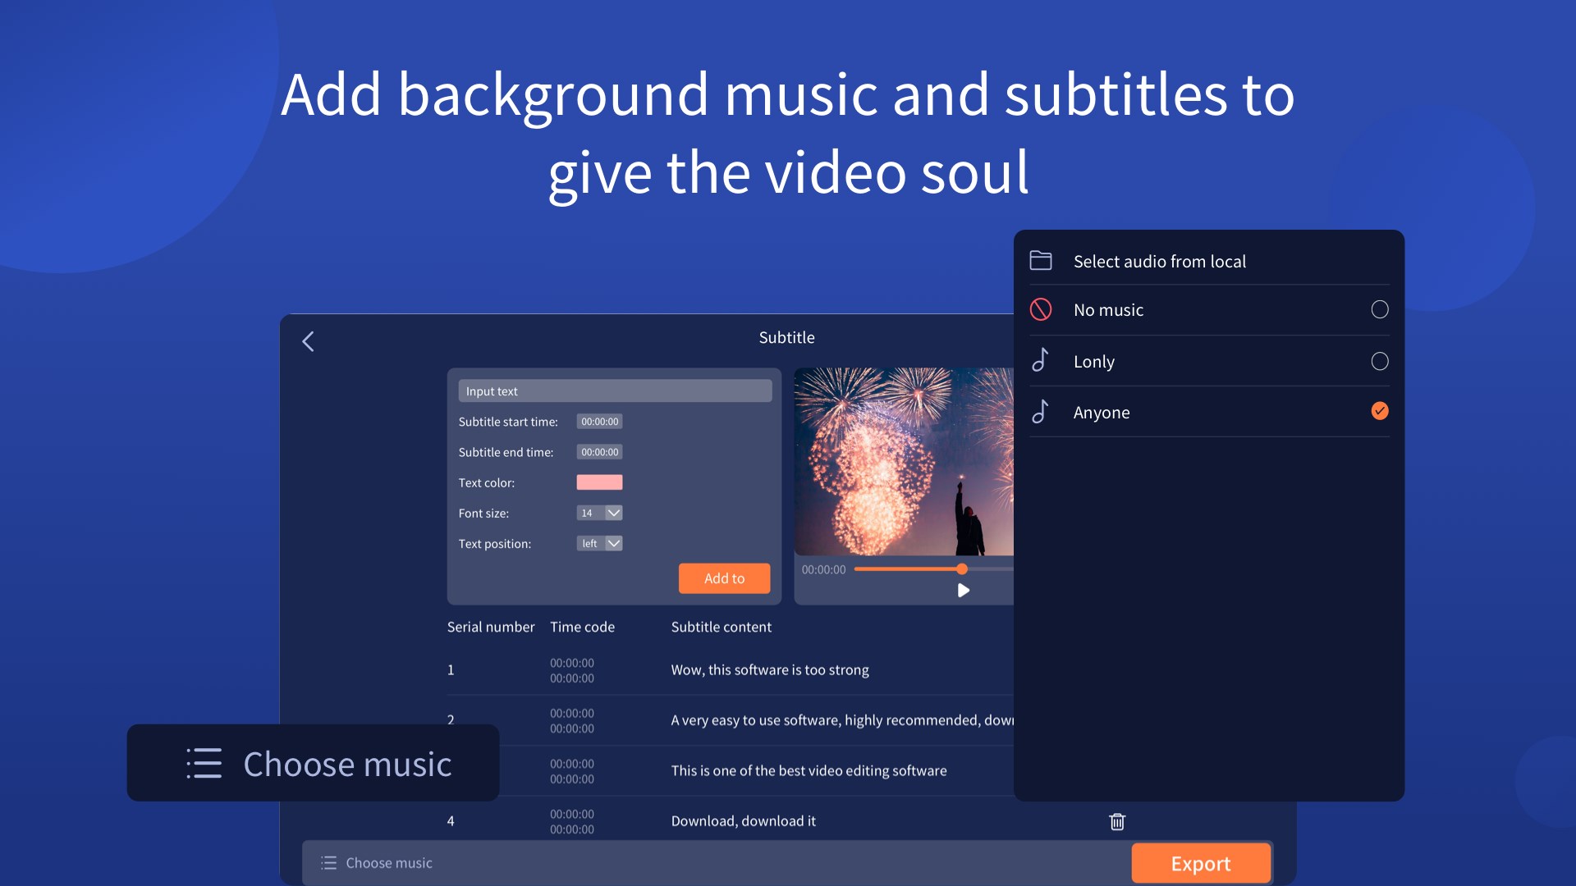This screenshot has width=1576, height=886.
Task: Click the back arrow in Subtitle screen
Action: (309, 341)
